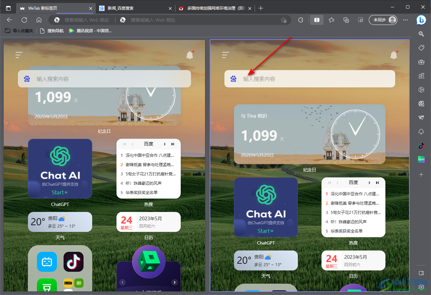Screen dimensions: 431x295
Task: Open iQIYI in the Edge sidebar
Action: point(421,159)
